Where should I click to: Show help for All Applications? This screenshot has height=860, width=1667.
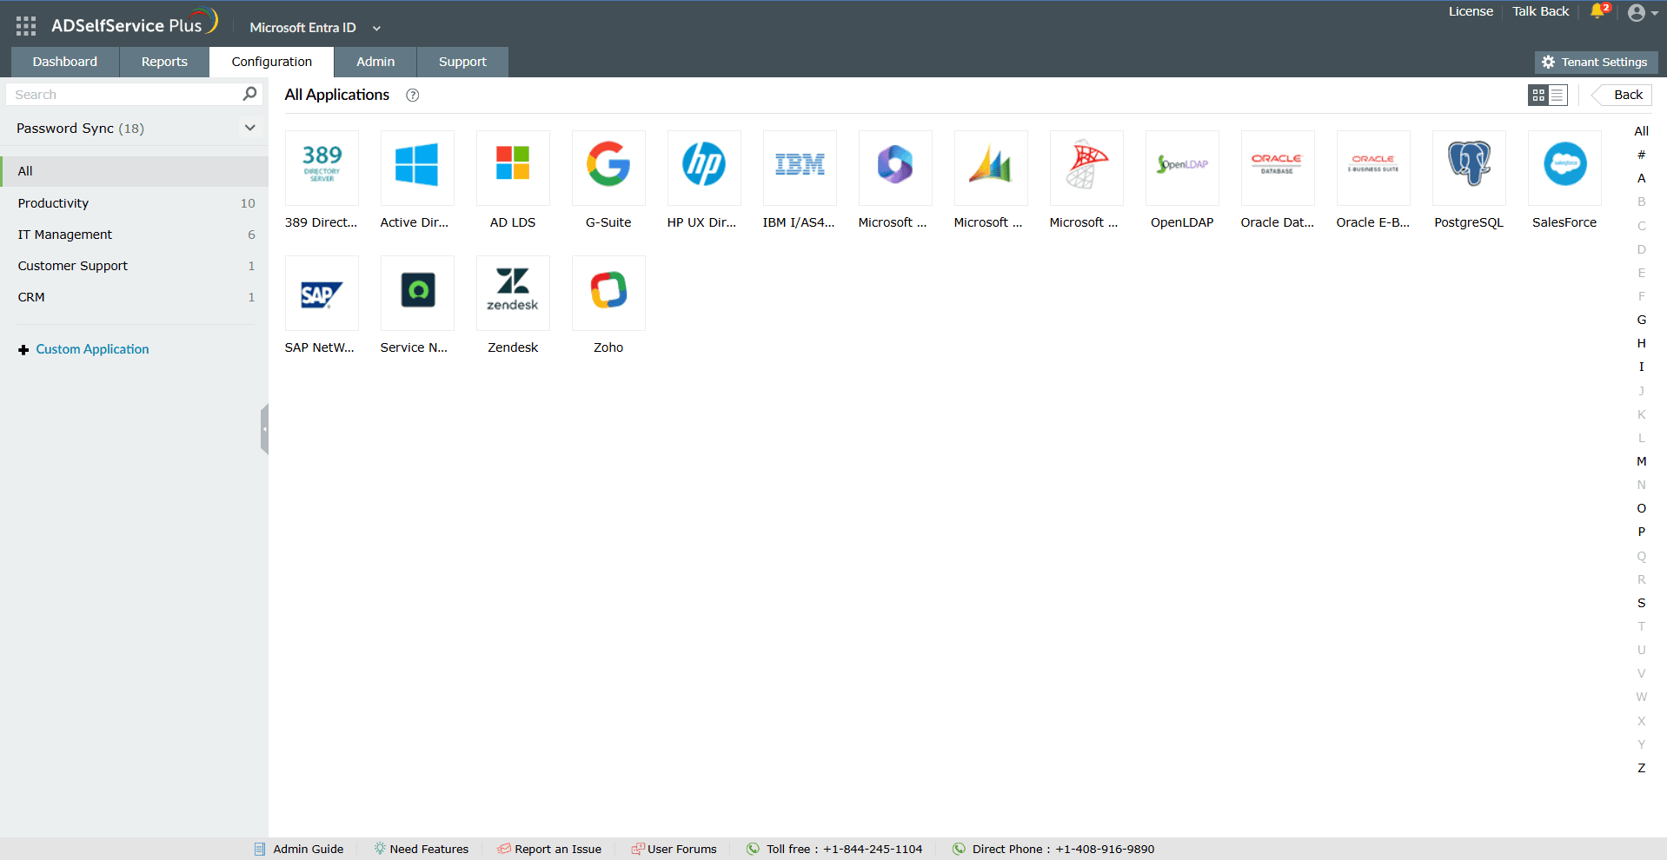click(413, 96)
